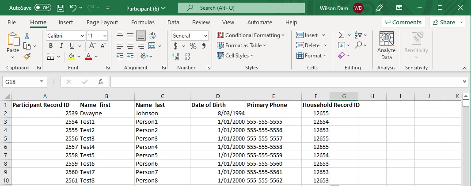
Task: Click Align Right icon
Action: pos(141,46)
